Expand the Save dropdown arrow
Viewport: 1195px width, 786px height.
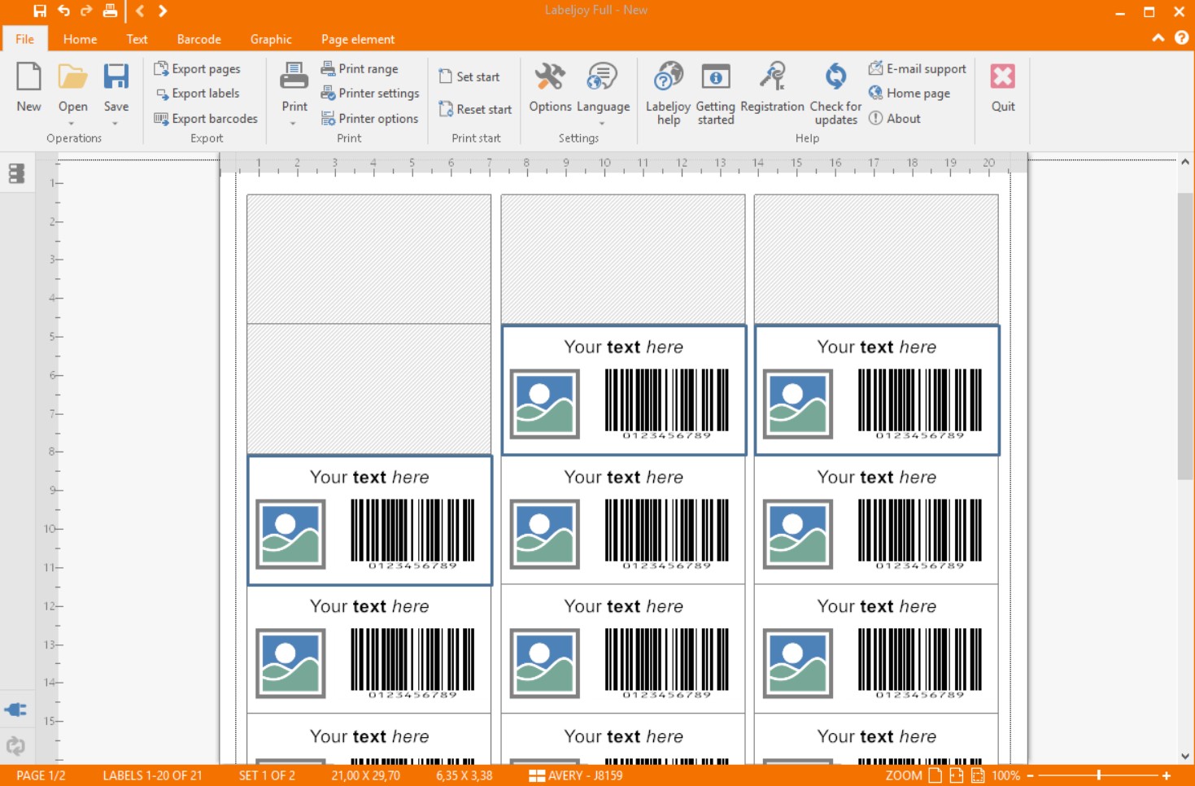(116, 124)
